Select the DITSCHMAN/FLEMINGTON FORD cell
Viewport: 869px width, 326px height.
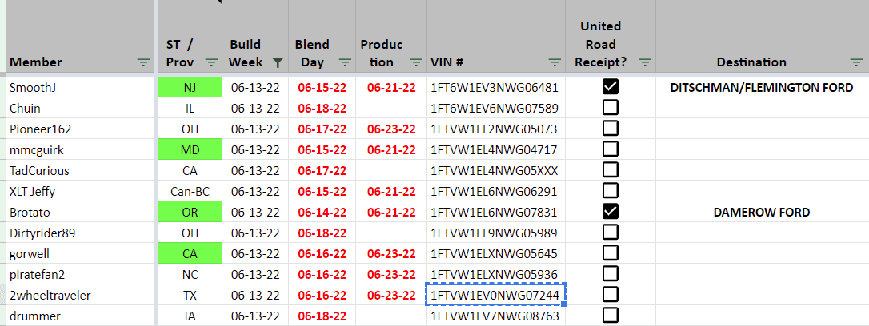761,87
